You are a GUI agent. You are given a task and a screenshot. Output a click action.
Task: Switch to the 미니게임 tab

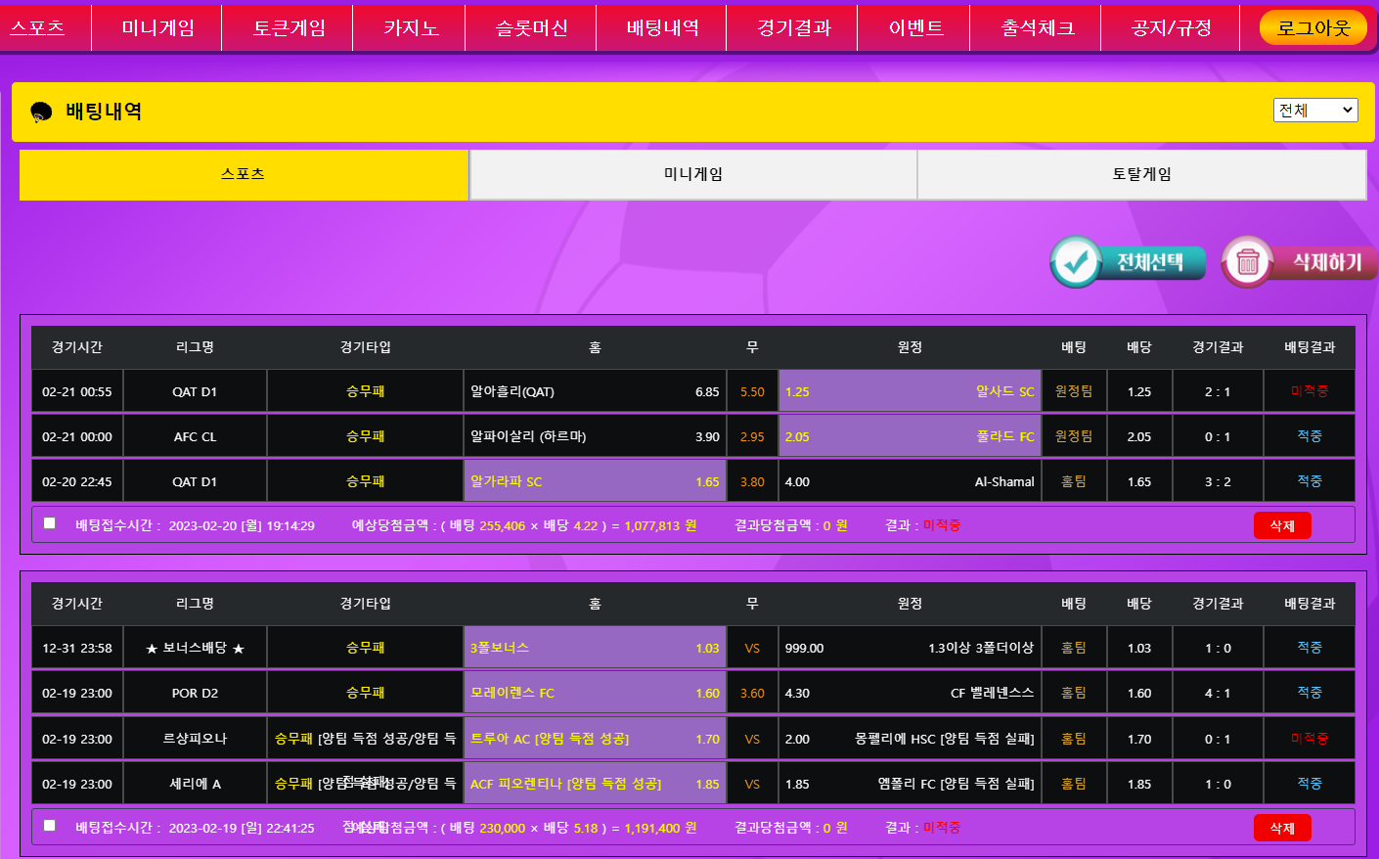pos(692,174)
